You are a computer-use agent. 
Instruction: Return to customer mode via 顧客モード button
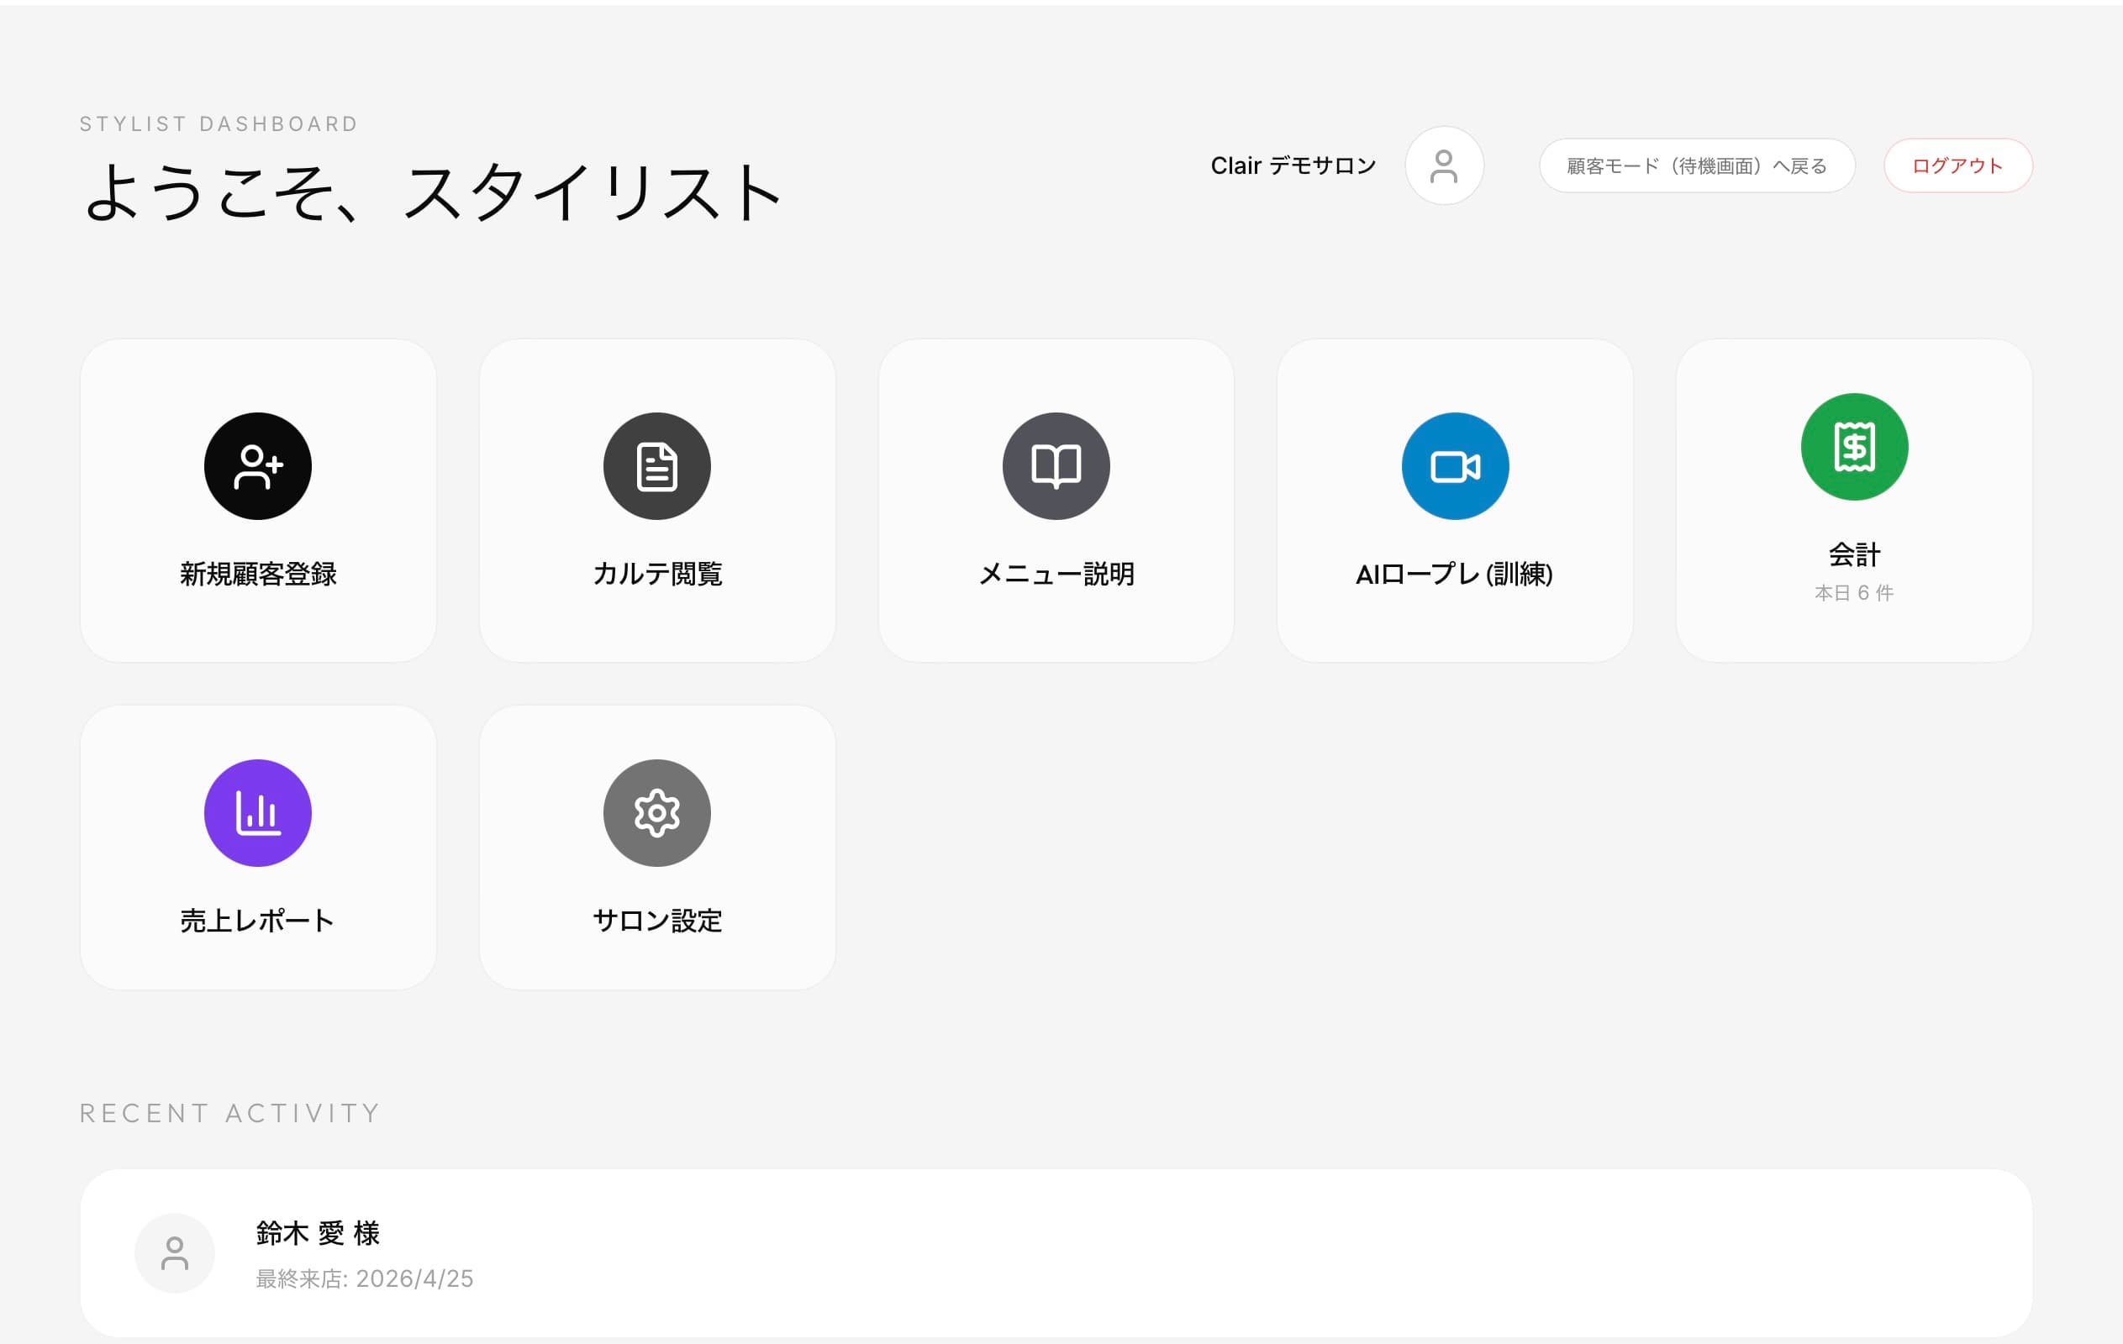[x=1697, y=165]
